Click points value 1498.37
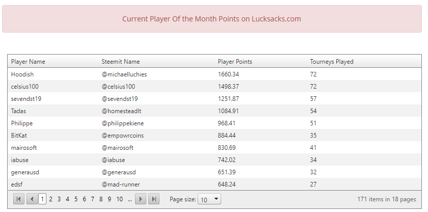 [228, 87]
